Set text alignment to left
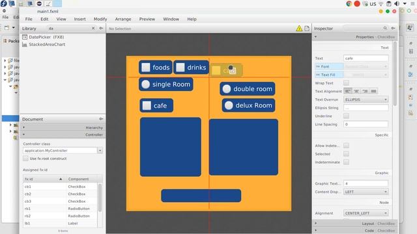Image resolution: width=417 pixels, height=234 pixels. pyautogui.click(x=348, y=91)
